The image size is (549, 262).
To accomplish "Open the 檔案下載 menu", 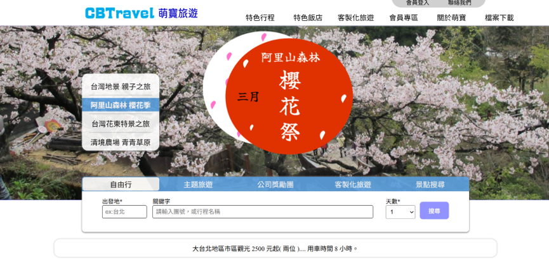I will (499, 18).
